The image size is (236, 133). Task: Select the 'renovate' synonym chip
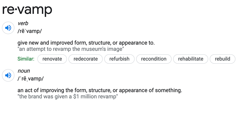click(x=52, y=59)
